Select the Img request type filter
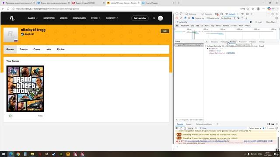280x157 pixels. click(x=212, y=26)
